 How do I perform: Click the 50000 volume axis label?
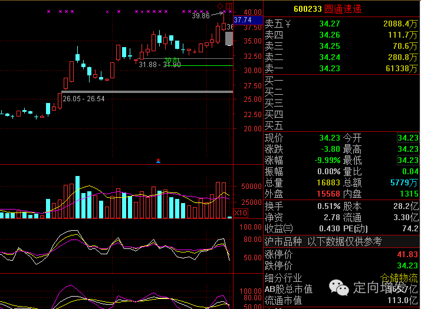[251, 187]
